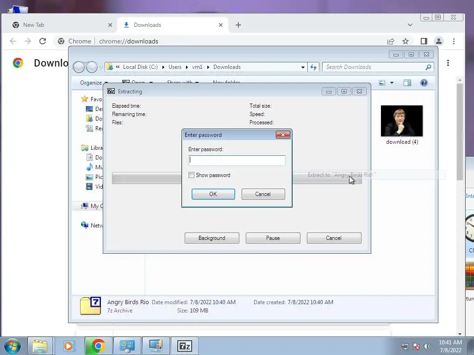Open Downloads page more actions menu
The height and width of the screenshot is (355, 474).
click(448, 63)
